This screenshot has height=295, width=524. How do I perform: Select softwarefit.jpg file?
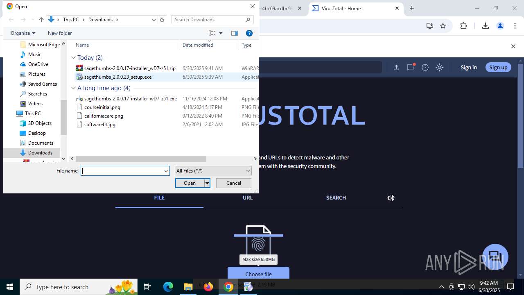[100, 125]
